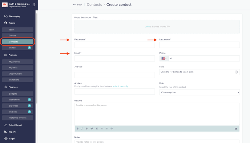Click the Last name input field

pos(199,45)
